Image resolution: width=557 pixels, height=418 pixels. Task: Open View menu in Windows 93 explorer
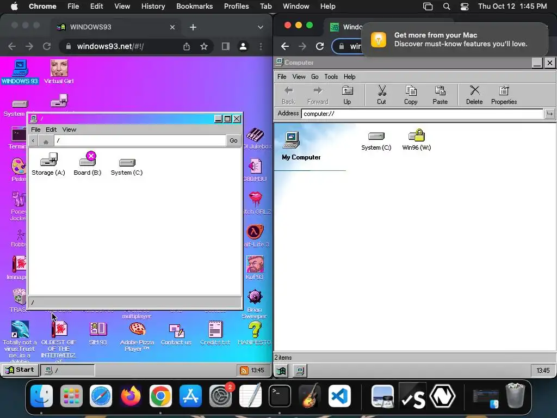pos(69,130)
